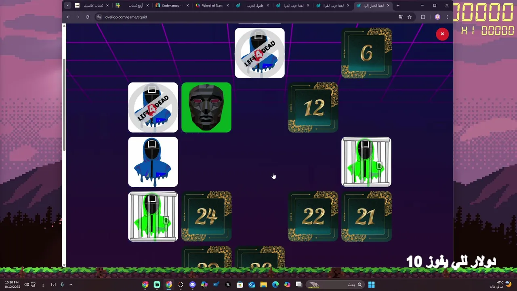Open the Windows Start menu
The width and height of the screenshot is (517, 291).
point(372,285)
